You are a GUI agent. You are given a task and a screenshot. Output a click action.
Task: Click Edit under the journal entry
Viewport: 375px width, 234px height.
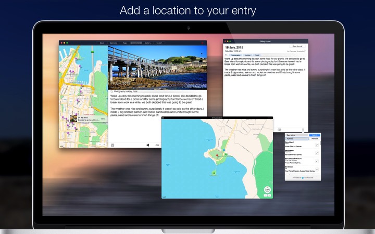157,145
